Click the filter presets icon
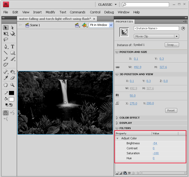The width and height of the screenshot is (189, 177). tap(121, 173)
